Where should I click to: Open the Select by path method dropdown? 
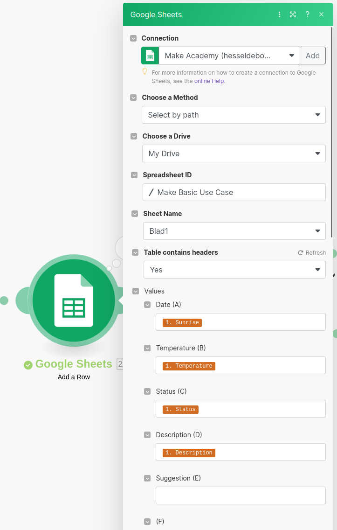click(x=234, y=115)
